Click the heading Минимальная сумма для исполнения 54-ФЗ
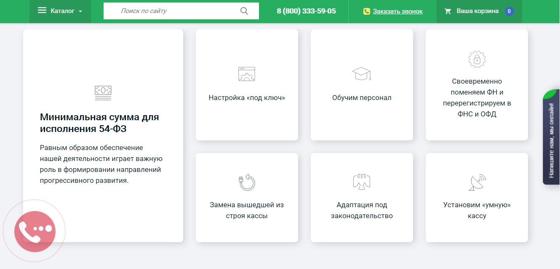 (x=99, y=123)
